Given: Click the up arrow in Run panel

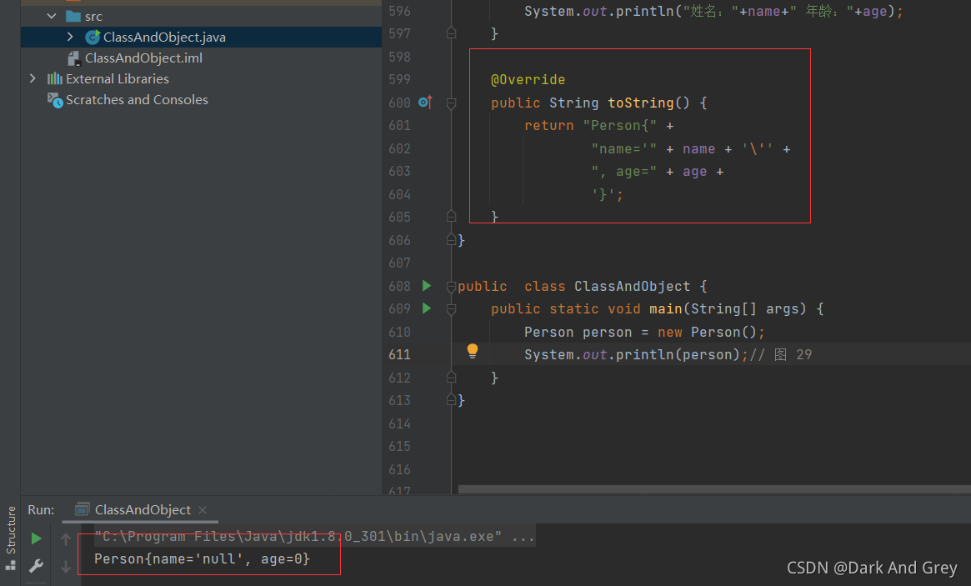Looking at the screenshot, I should tap(66, 539).
